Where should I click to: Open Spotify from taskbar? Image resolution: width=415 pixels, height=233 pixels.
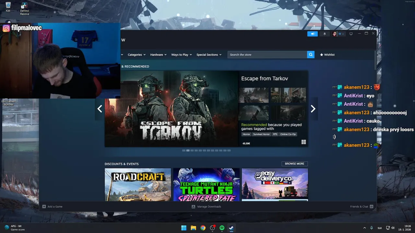(x=222, y=228)
